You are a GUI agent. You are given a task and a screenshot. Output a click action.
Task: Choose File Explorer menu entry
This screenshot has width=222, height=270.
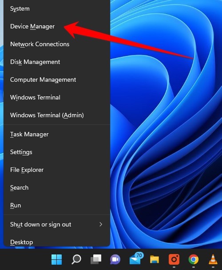(57, 170)
